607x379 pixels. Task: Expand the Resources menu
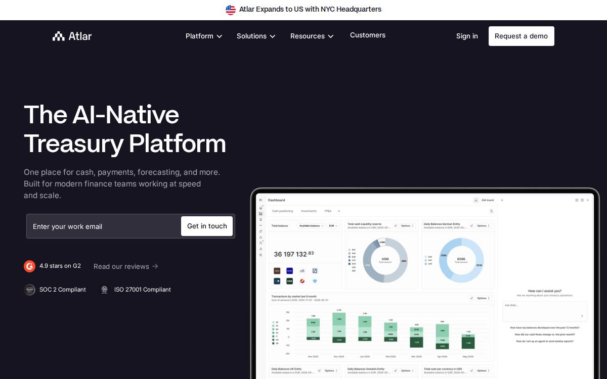point(312,36)
